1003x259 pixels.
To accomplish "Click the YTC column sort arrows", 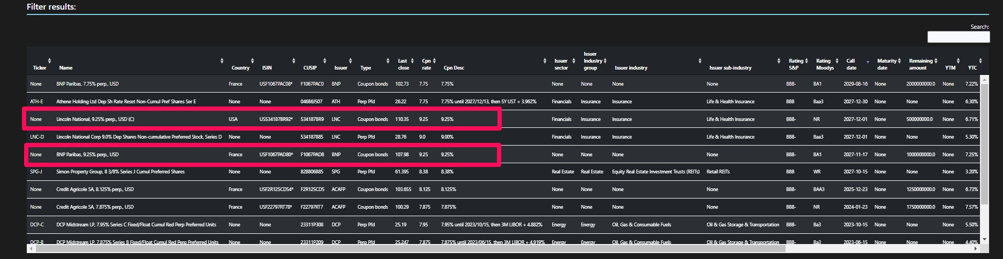I will [981, 60].
